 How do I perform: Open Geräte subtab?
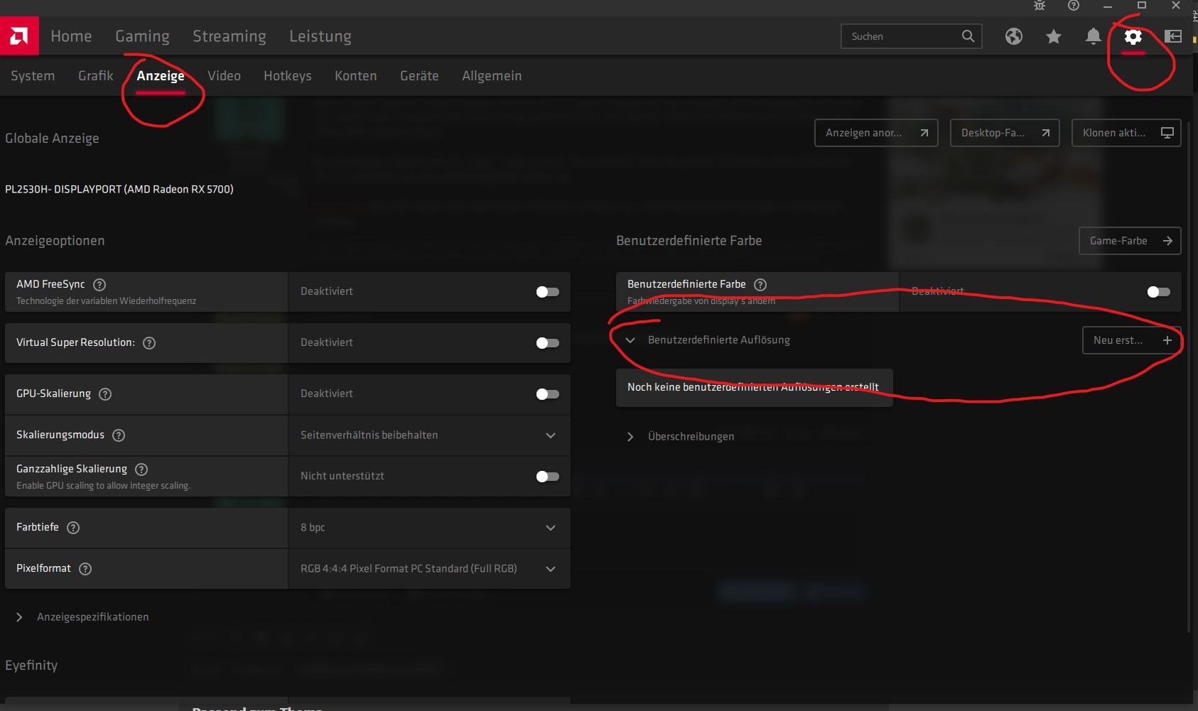point(419,76)
